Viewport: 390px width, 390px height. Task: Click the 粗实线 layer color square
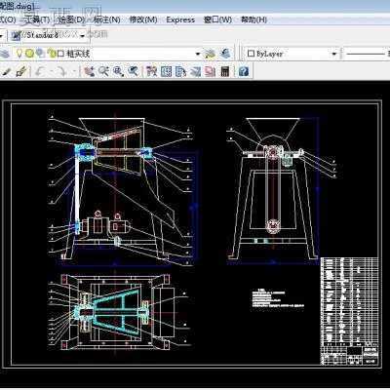point(60,54)
